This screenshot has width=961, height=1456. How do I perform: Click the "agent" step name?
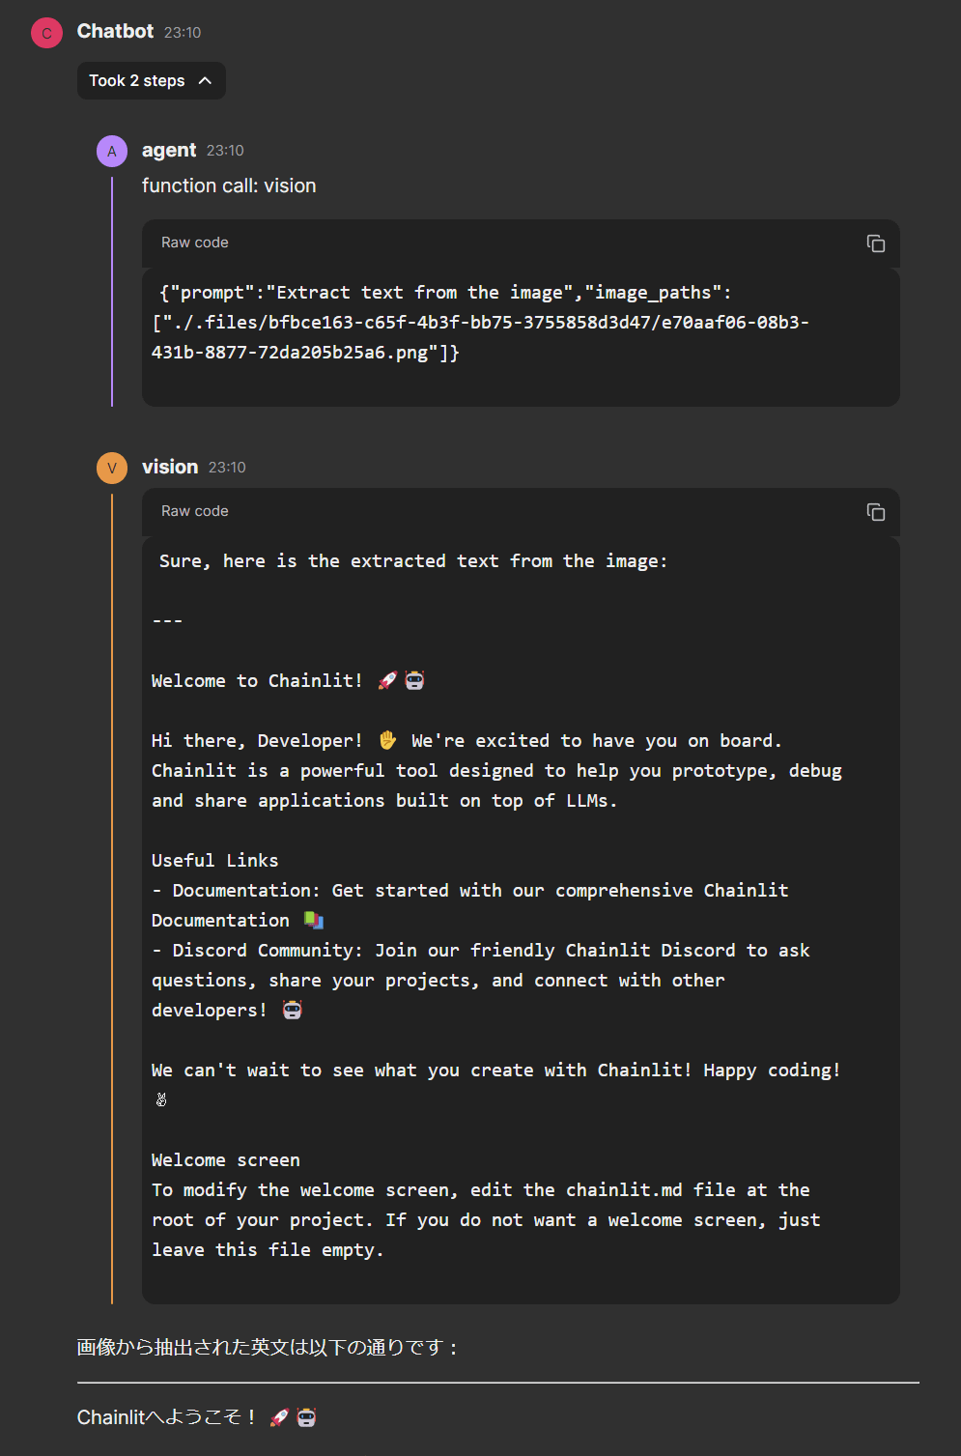(x=169, y=151)
